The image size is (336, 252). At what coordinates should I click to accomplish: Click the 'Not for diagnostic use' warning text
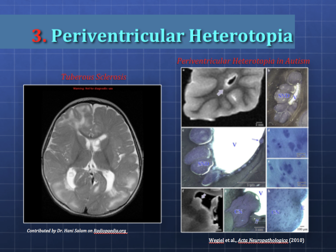(93, 88)
